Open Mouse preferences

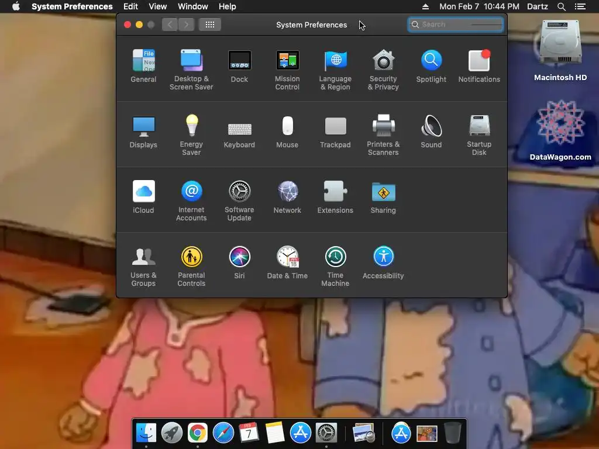coord(287,132)
